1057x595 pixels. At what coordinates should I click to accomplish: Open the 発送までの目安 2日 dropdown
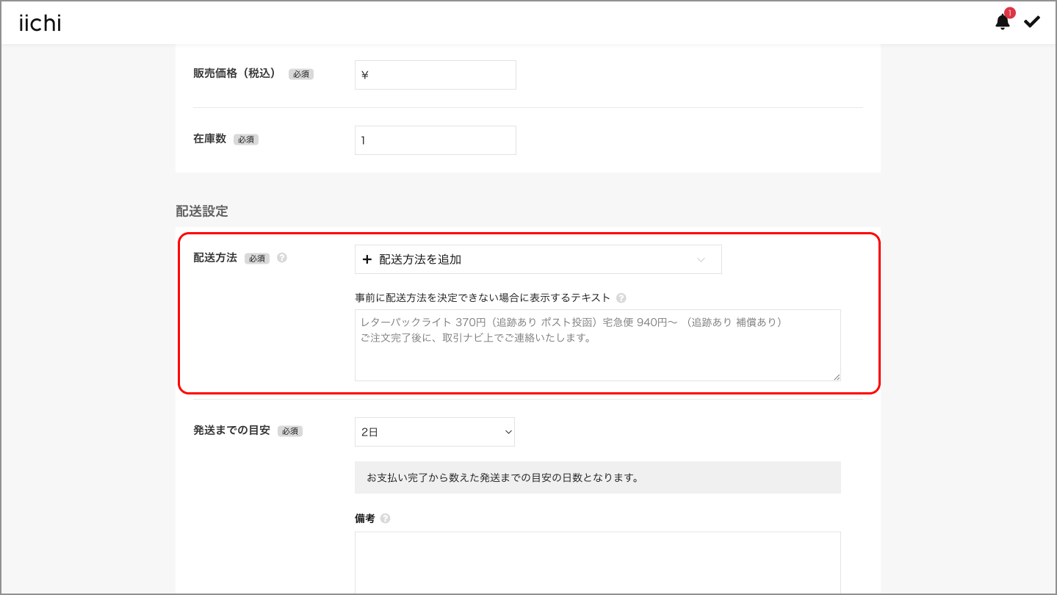point(435,432)
